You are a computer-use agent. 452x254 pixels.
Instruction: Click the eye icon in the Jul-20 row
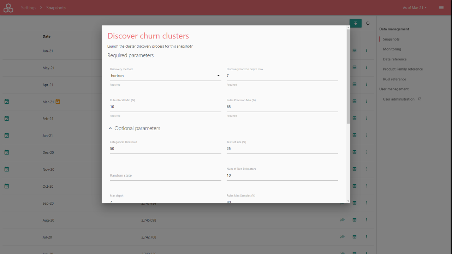click(x=355, y=237)
